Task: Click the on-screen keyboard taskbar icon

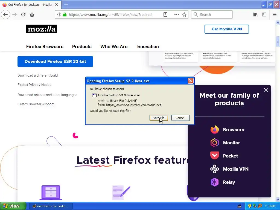Action: click(240, 206)
